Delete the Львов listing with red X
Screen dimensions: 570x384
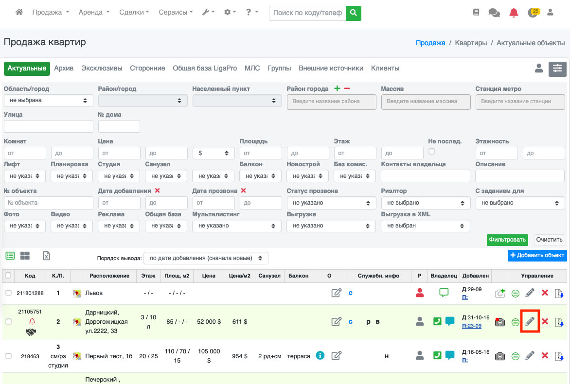545,293
